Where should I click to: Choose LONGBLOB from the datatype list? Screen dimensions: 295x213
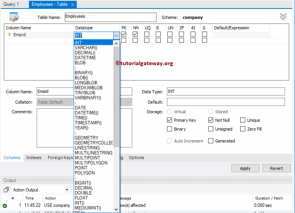86,83
